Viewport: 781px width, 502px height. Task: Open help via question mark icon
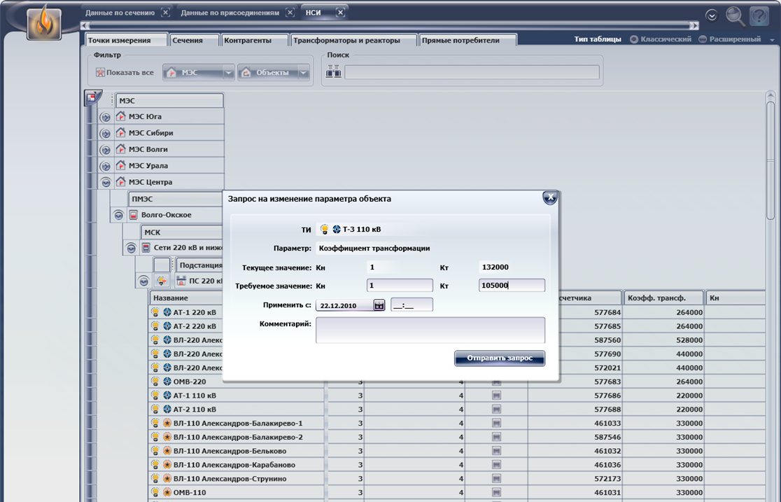(759, 15)
